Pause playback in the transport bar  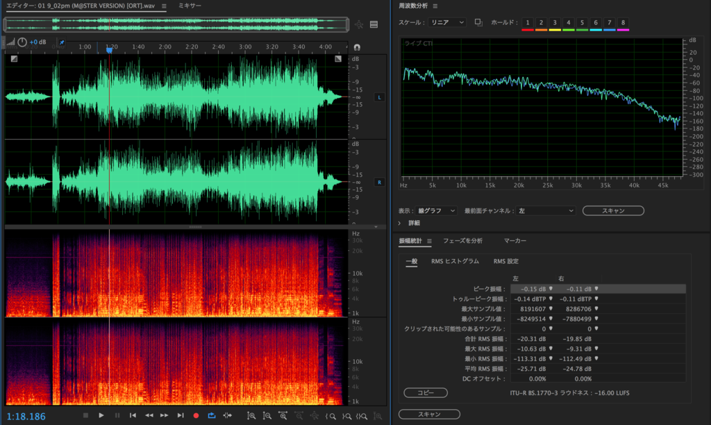coord(117,415)
